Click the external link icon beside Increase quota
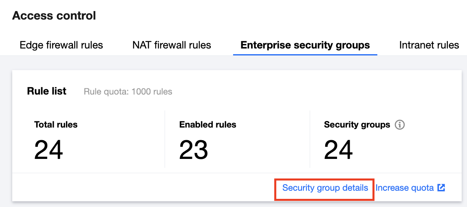The image size is (467, 207). (441, 188)
